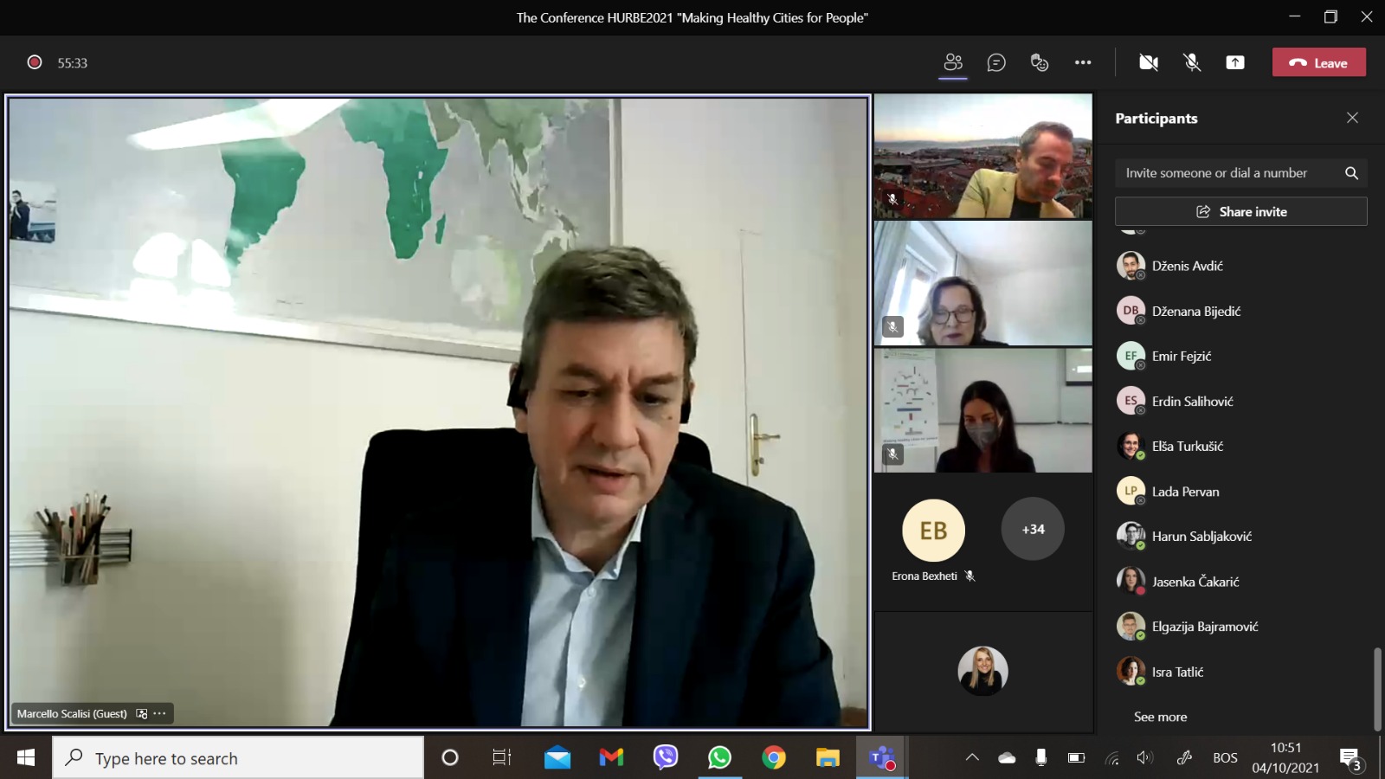Screen dimensions: 1385x779
Task: Open WhatsApp from the taskbar
Action: pyautogui.click(x=719, y=758)
